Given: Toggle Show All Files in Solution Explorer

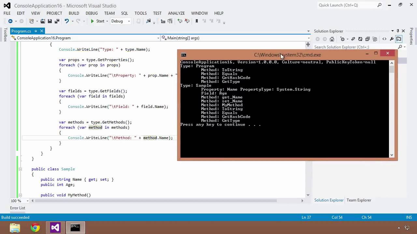Looking at the screenshot, I should tap(375, 39).
